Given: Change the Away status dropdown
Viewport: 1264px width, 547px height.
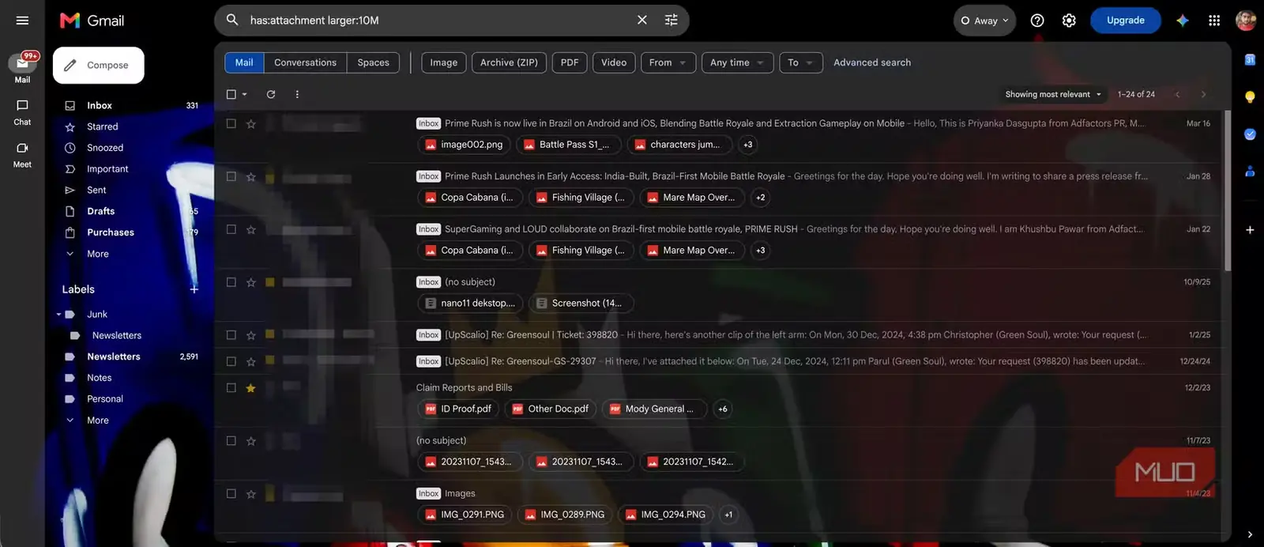Looking at the screenshot, I should pos(985,21).
